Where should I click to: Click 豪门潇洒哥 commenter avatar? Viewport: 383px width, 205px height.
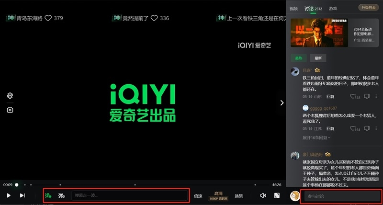[x=295, y=156]
